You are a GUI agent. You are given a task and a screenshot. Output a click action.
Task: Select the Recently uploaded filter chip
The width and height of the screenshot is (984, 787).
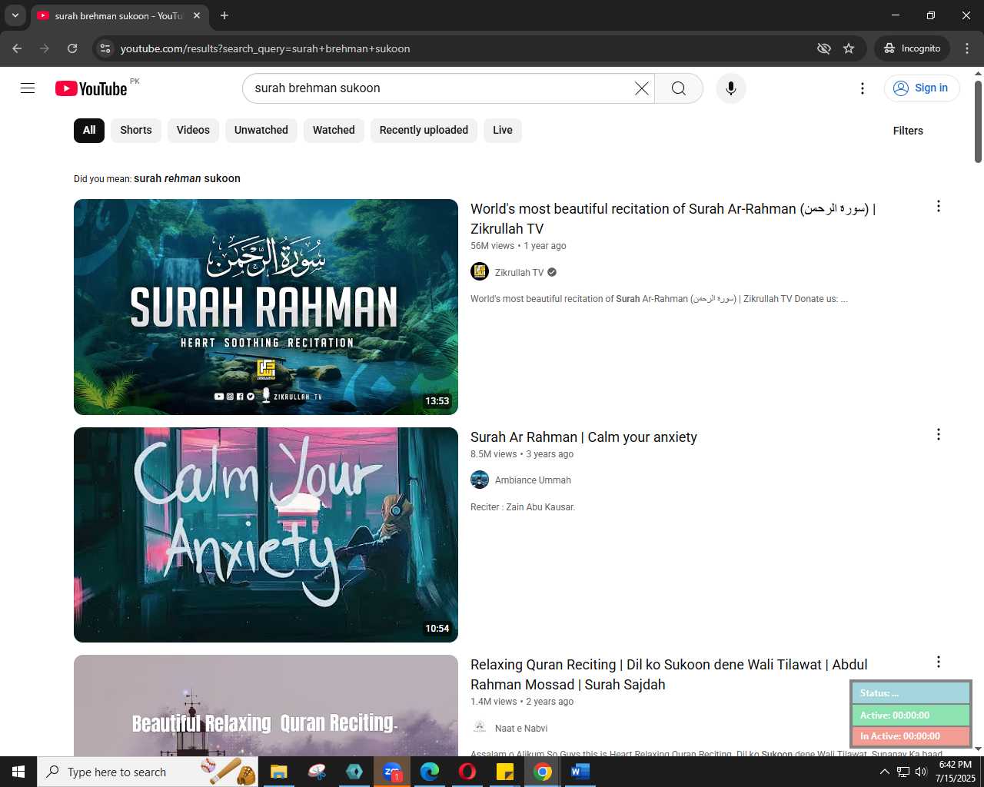424,130
